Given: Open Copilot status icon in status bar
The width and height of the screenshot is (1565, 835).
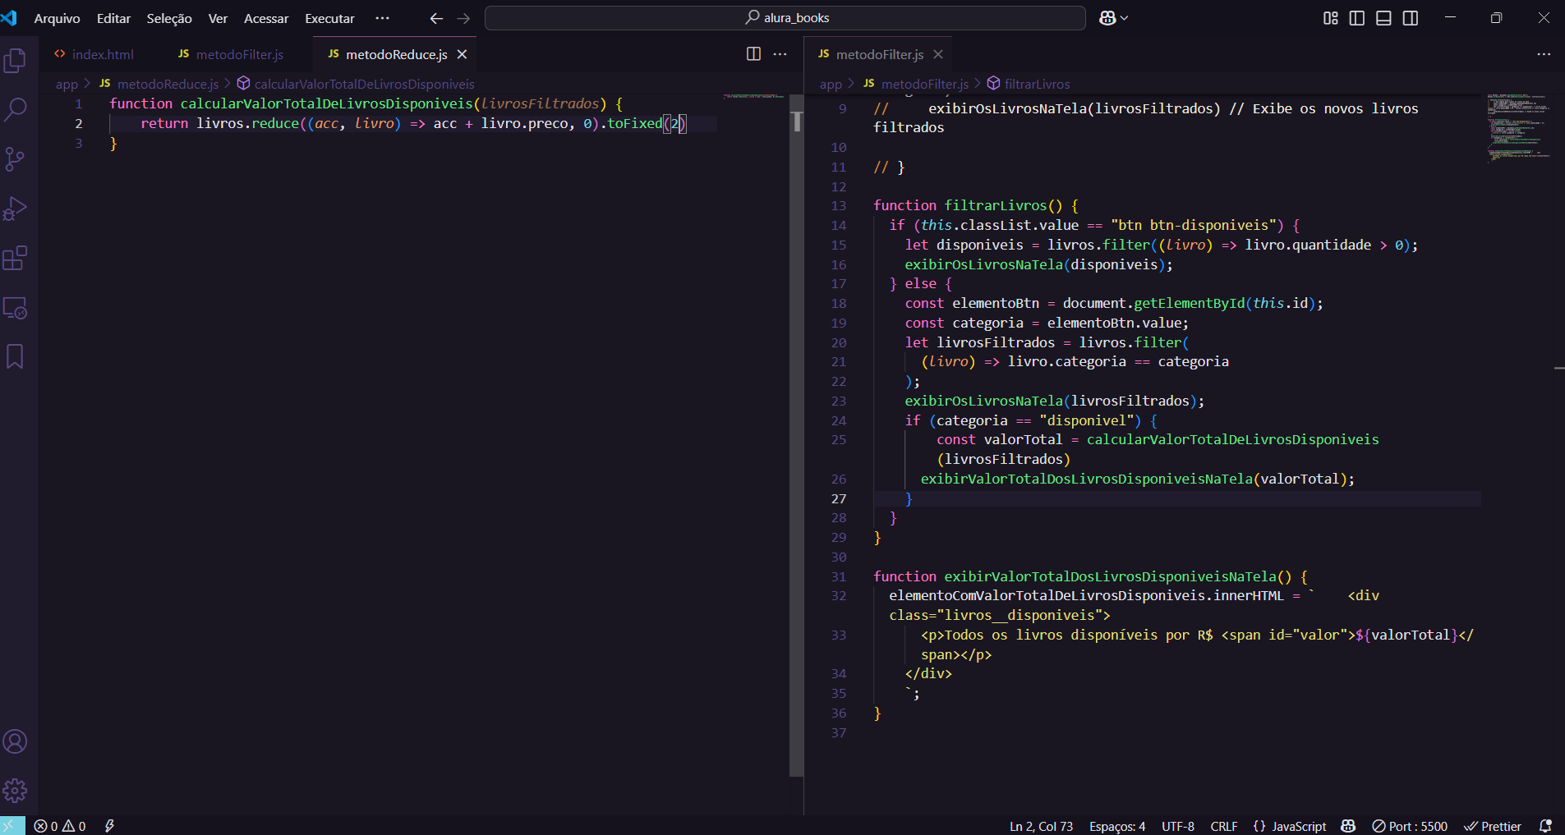Looking at the screenshot, I should 1348,826.
